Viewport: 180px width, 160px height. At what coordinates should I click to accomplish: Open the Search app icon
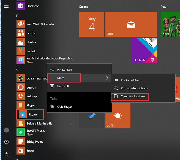point(21,87)
